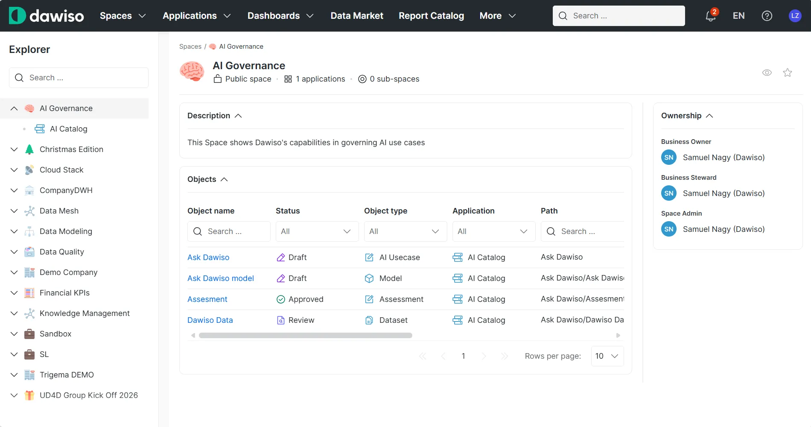Image resolution: width=811 pixels, height=427 pixels.
Task: Focus the Object name search filter
Action: (x=229, y=231)
